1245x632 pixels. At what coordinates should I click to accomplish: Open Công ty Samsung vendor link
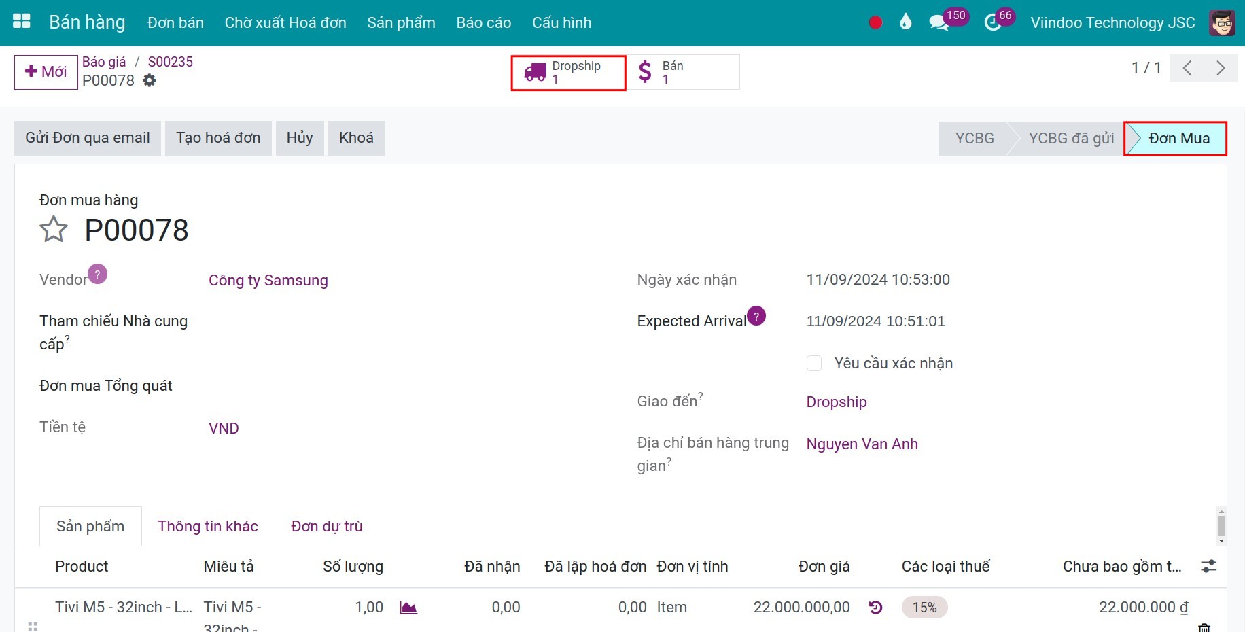268,280
